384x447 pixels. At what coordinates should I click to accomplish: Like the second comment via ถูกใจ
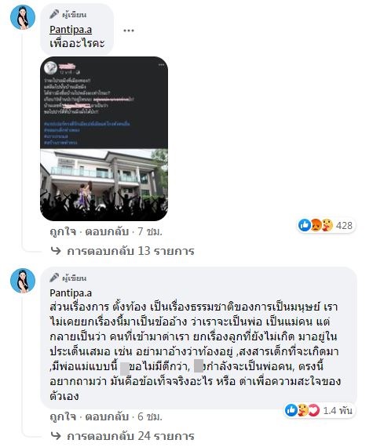63,416
